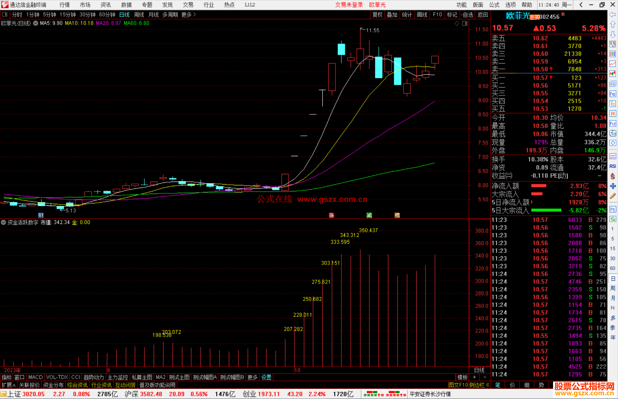The height and width of the screenshot is (399, 618).
Task: Expand the 更多 period options
Action: 188,15
